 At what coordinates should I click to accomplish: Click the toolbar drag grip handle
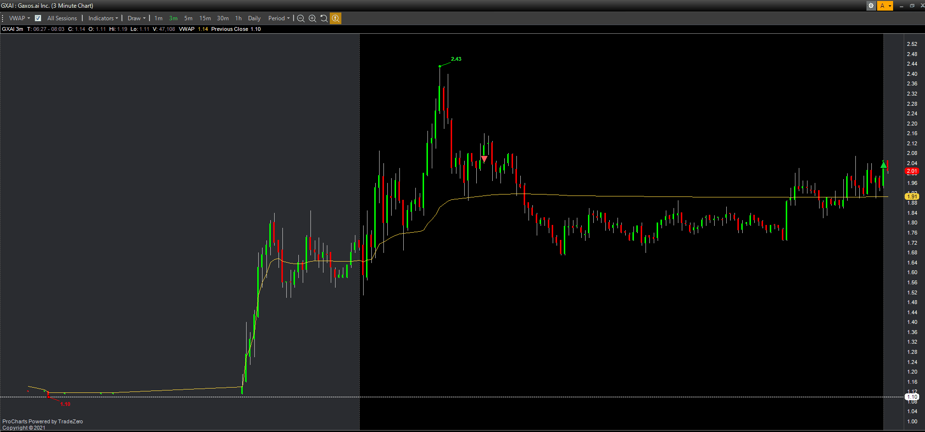point(3,18)
